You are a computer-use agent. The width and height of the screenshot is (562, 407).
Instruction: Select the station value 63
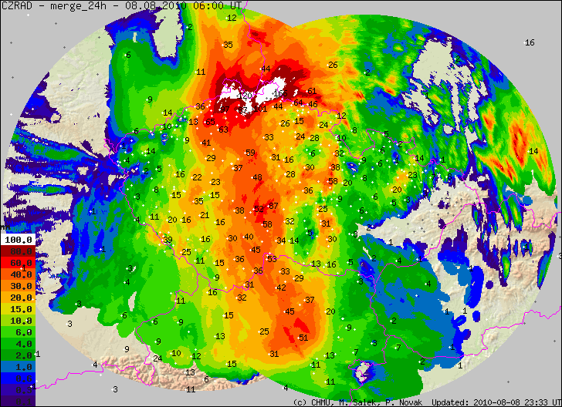coord(223,129)
